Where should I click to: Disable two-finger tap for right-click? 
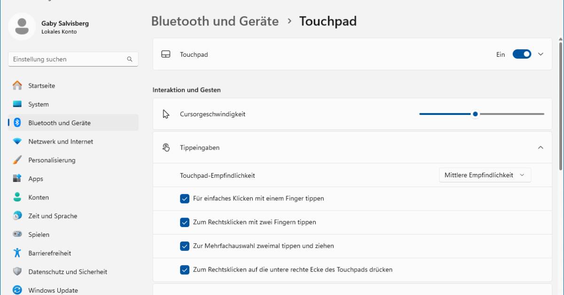tap(184, 222)
